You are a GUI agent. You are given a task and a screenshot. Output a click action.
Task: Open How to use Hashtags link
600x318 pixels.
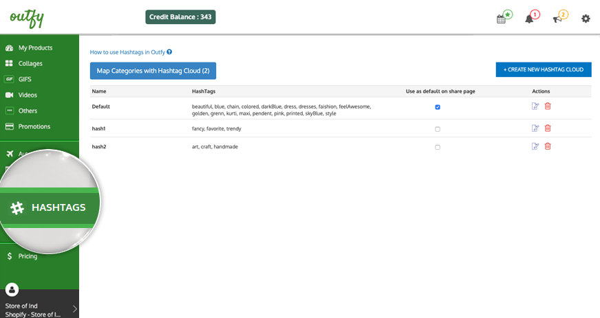[127, 52]
